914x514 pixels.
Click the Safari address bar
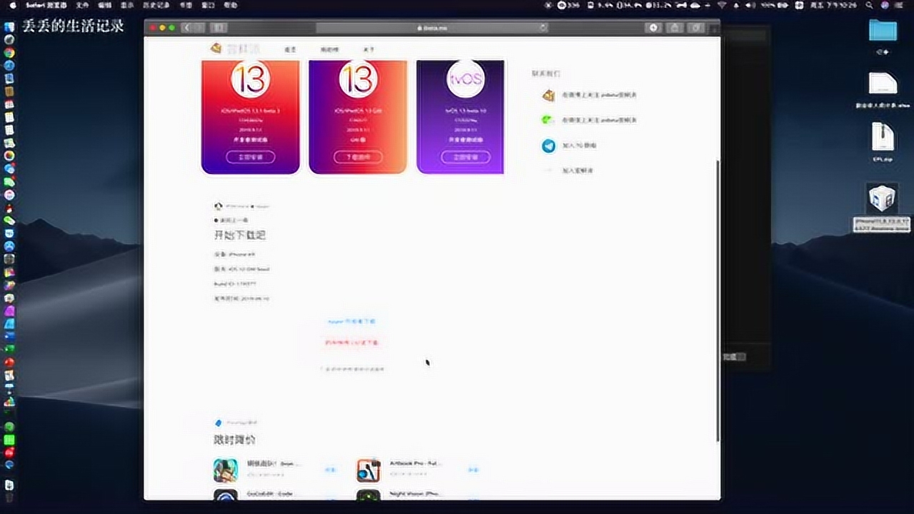[432, 28]
